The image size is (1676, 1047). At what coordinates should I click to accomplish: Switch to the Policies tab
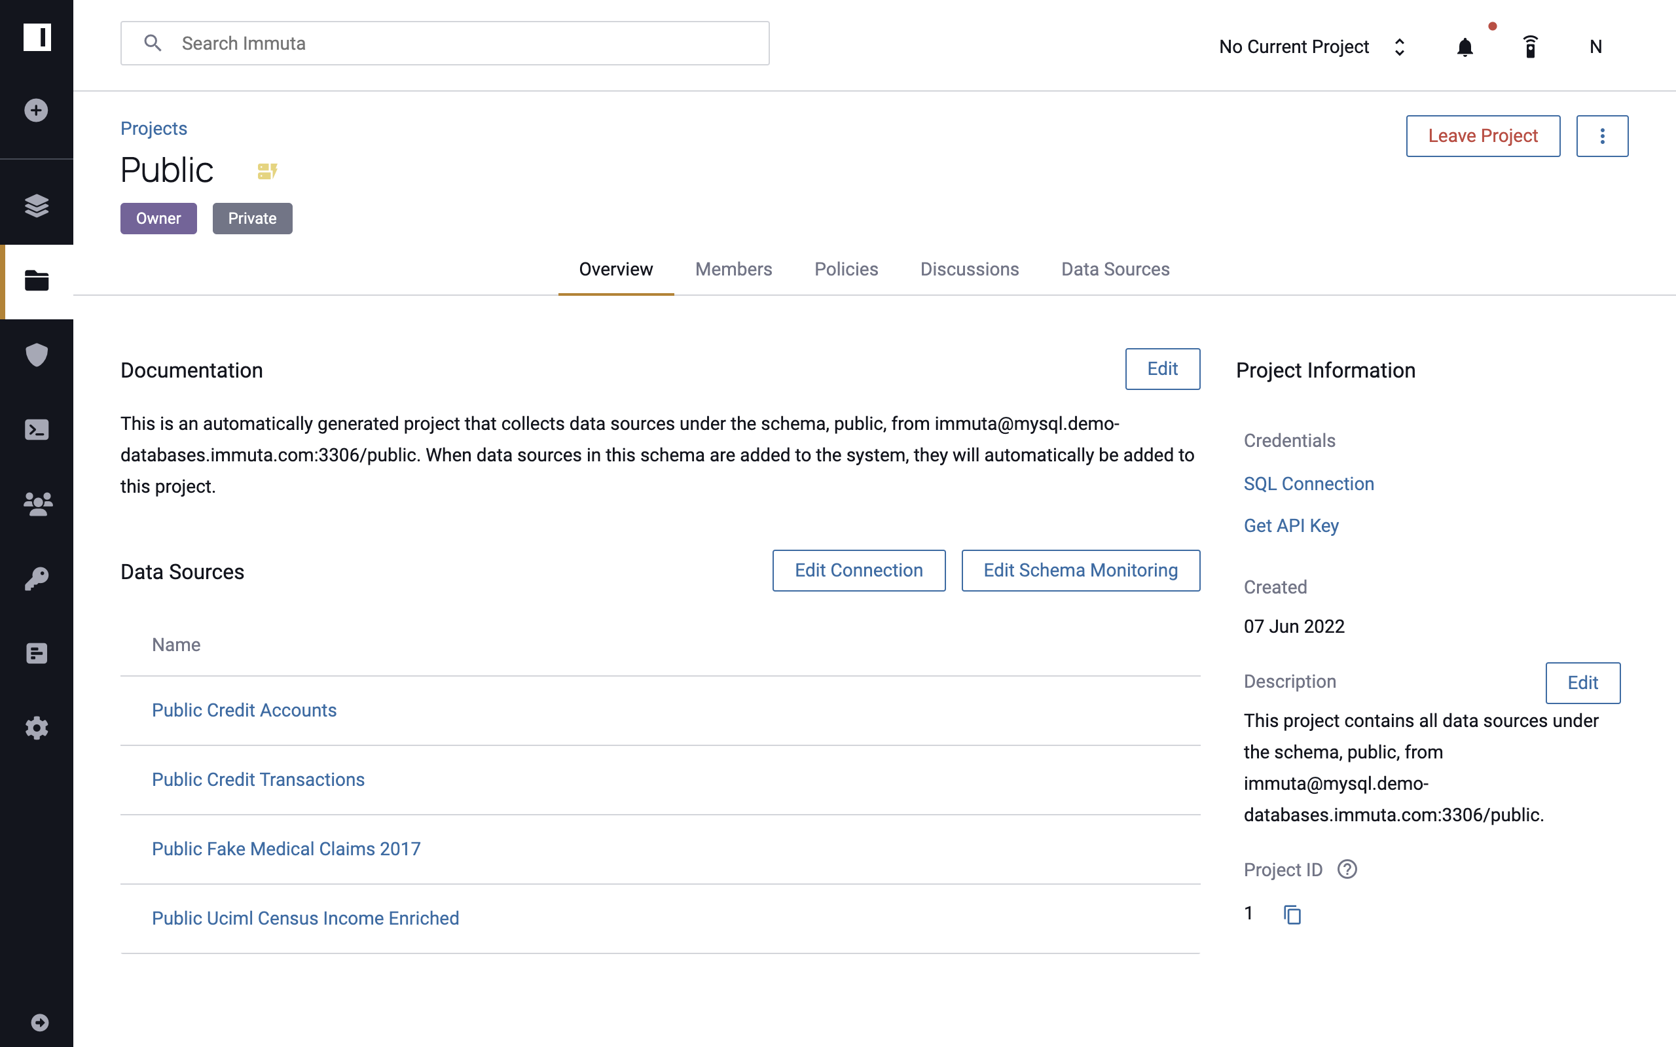click(x=846, y=268)
